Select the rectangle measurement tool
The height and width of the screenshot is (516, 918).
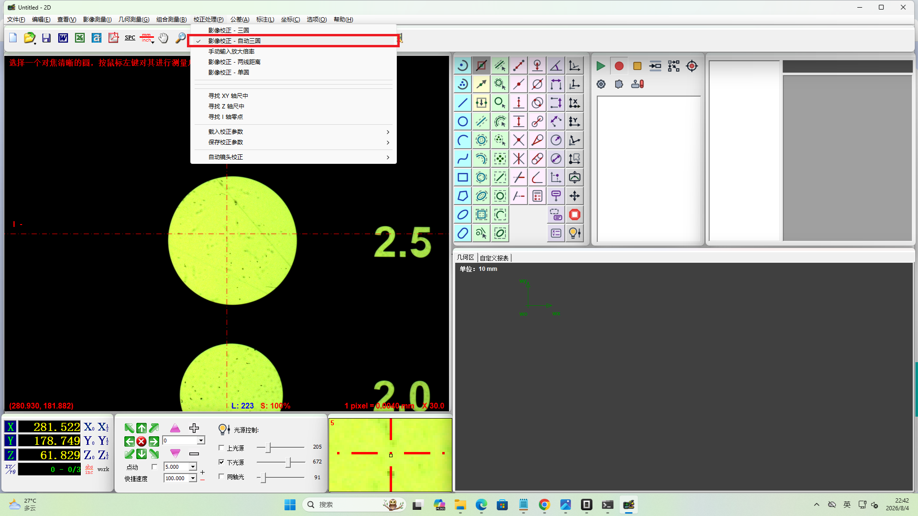[x=462, y=177]
